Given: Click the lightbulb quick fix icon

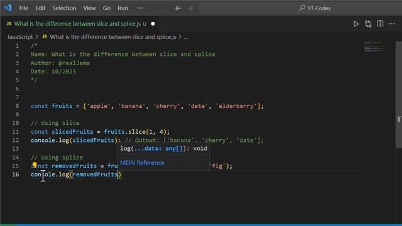Looking at the screenshot, I should pyautogui.click(x=35, y=164).
